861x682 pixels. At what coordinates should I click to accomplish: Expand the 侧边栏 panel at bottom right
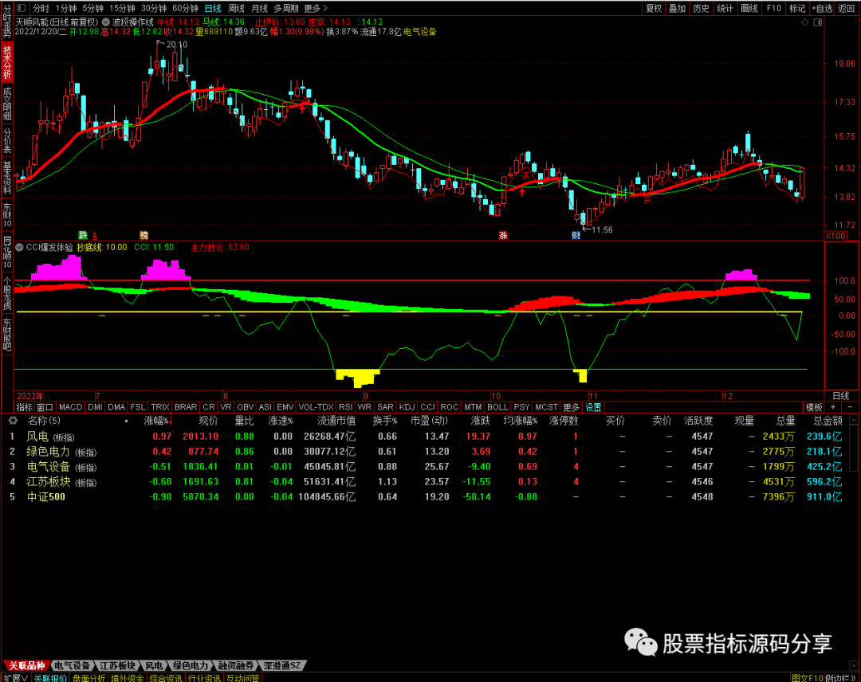click(x=842, y=677)
